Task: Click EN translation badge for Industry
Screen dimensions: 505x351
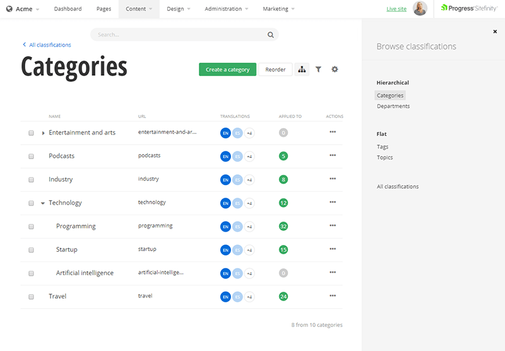Action: pos(225,179)
